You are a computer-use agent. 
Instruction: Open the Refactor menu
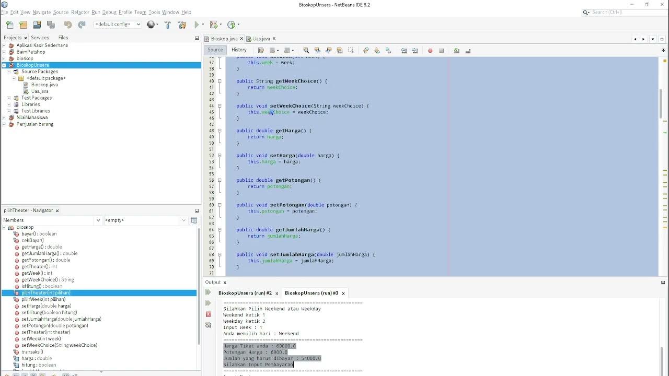coord(80,12)
